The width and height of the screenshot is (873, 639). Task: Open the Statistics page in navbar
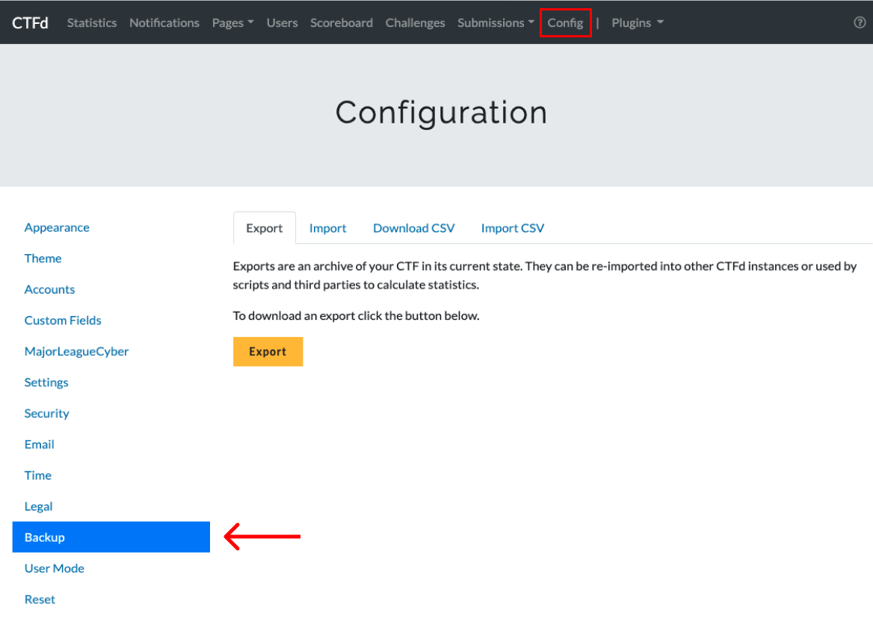tap(92, 22)
